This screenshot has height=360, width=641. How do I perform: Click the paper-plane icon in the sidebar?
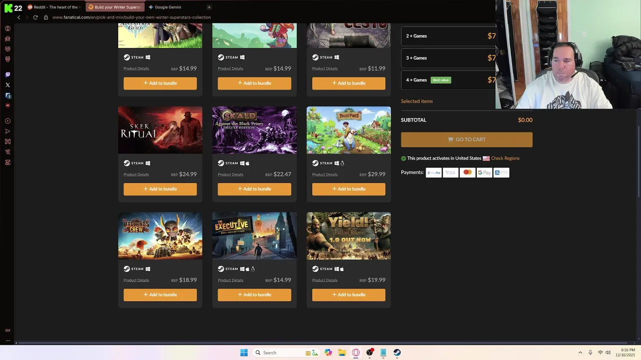pyautogui.click(x=8, y=131)
